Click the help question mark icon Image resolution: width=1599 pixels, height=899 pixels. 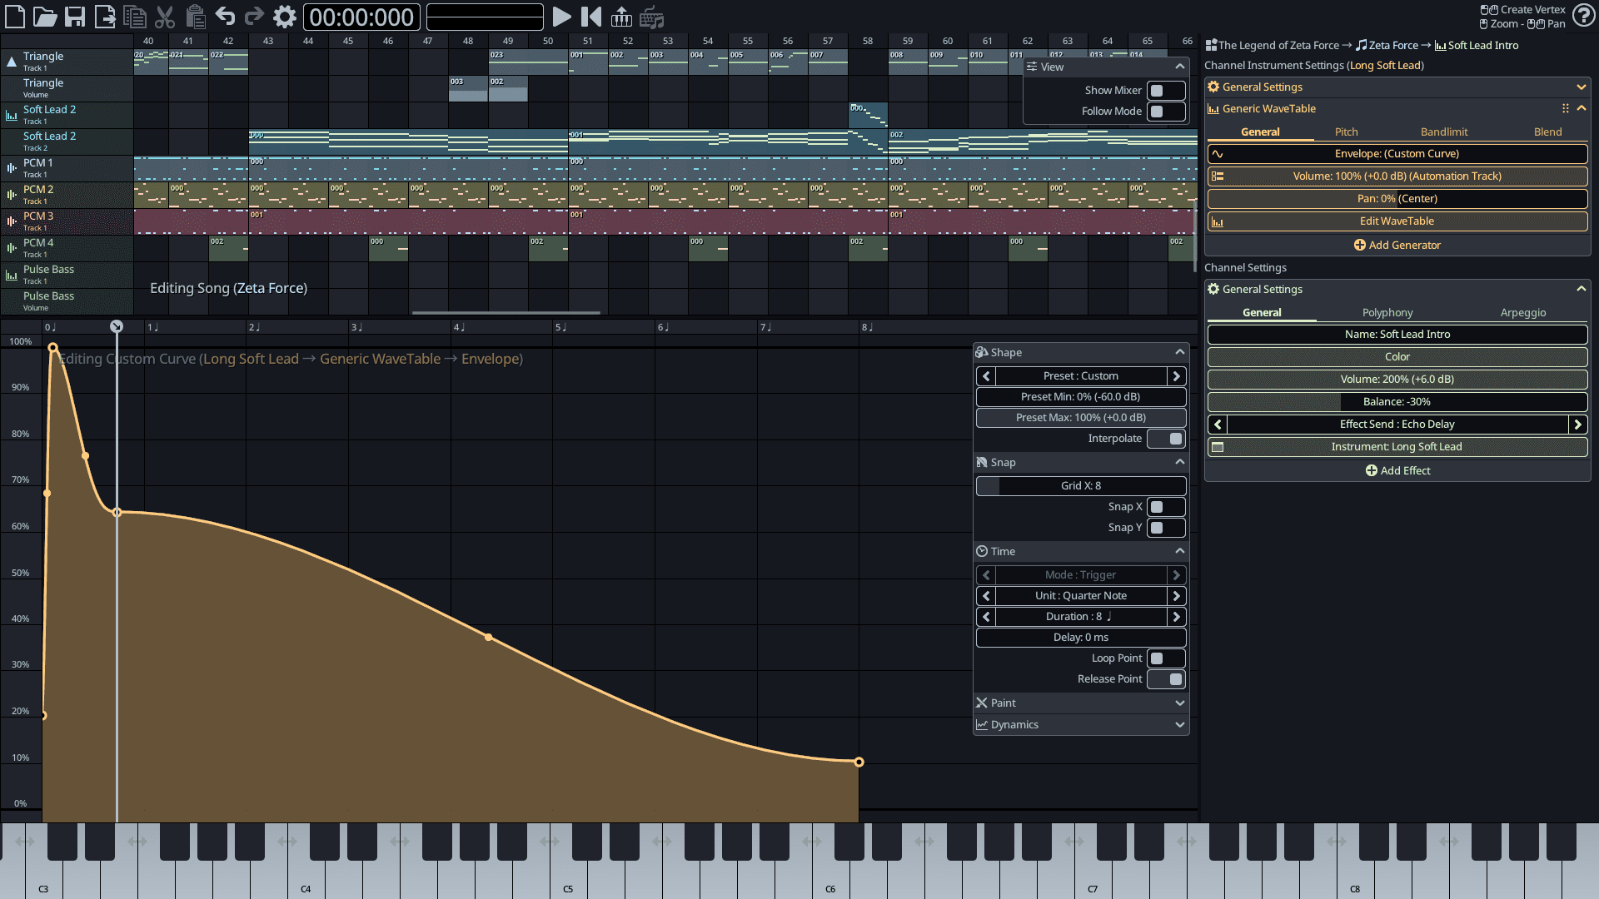(1582, 17)
